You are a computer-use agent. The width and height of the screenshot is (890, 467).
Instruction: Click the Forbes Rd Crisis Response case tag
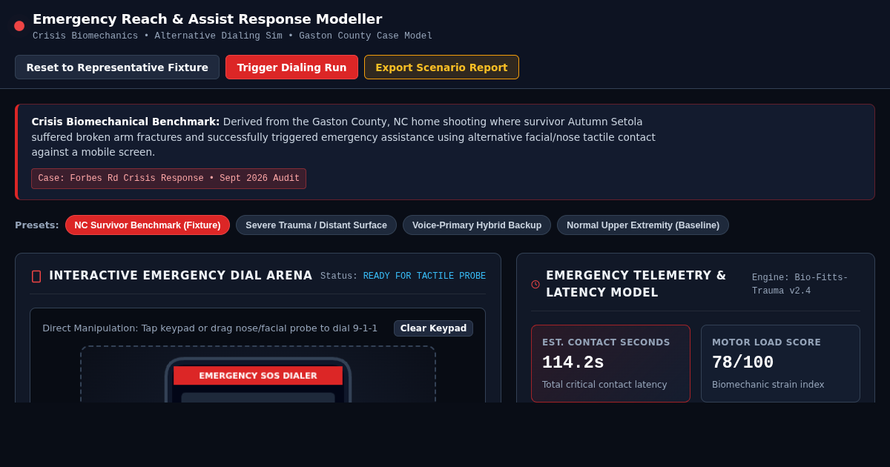(x=168, y=179)
